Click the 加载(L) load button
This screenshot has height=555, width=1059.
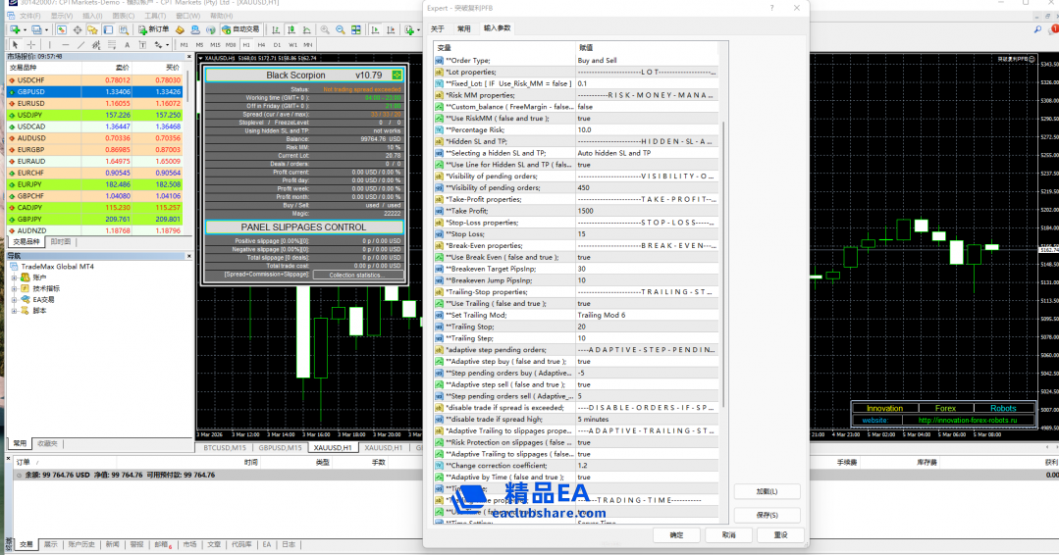tap(767, 491)
